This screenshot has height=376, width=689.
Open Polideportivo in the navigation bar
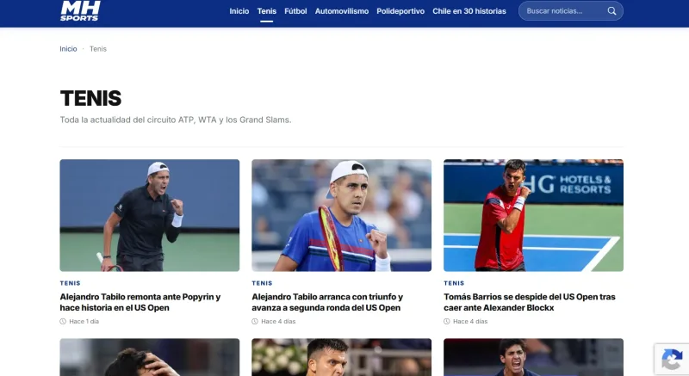(x=400, y=11)
